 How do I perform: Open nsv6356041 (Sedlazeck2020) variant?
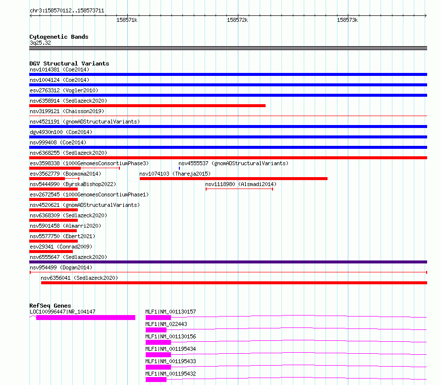point(79,278)
